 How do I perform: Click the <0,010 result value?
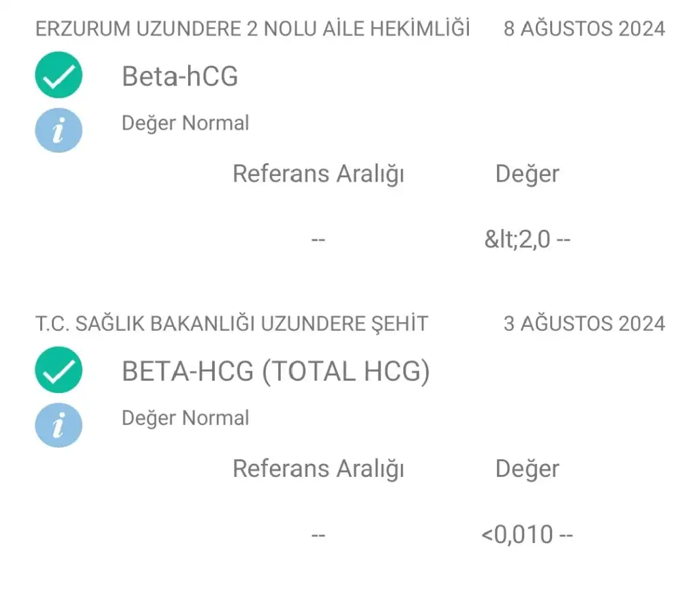(518, 535)
